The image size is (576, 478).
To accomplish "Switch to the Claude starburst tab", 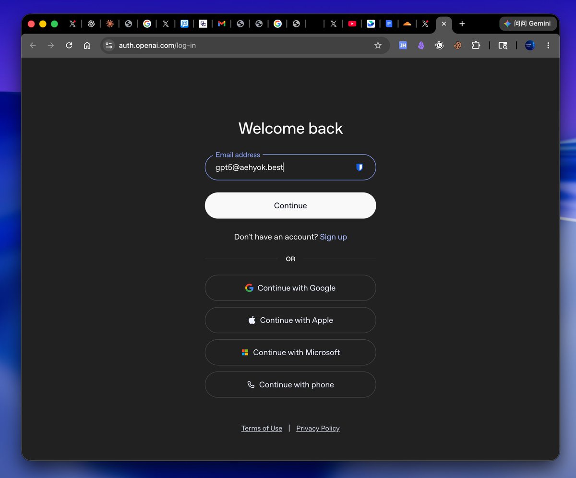I will (x=109, y=24).
